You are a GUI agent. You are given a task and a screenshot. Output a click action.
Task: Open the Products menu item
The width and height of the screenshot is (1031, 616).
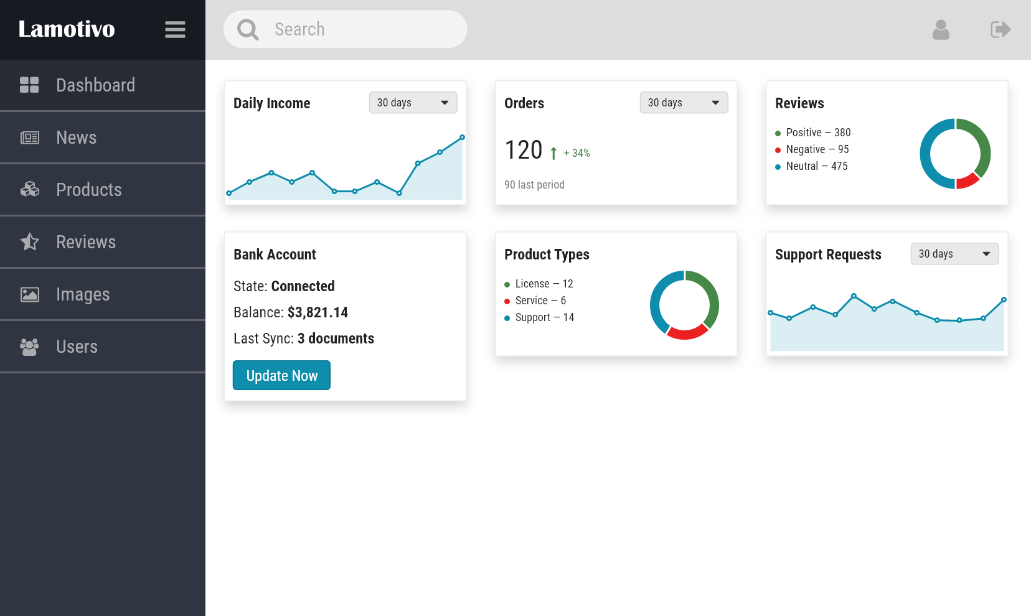point(103,190)
